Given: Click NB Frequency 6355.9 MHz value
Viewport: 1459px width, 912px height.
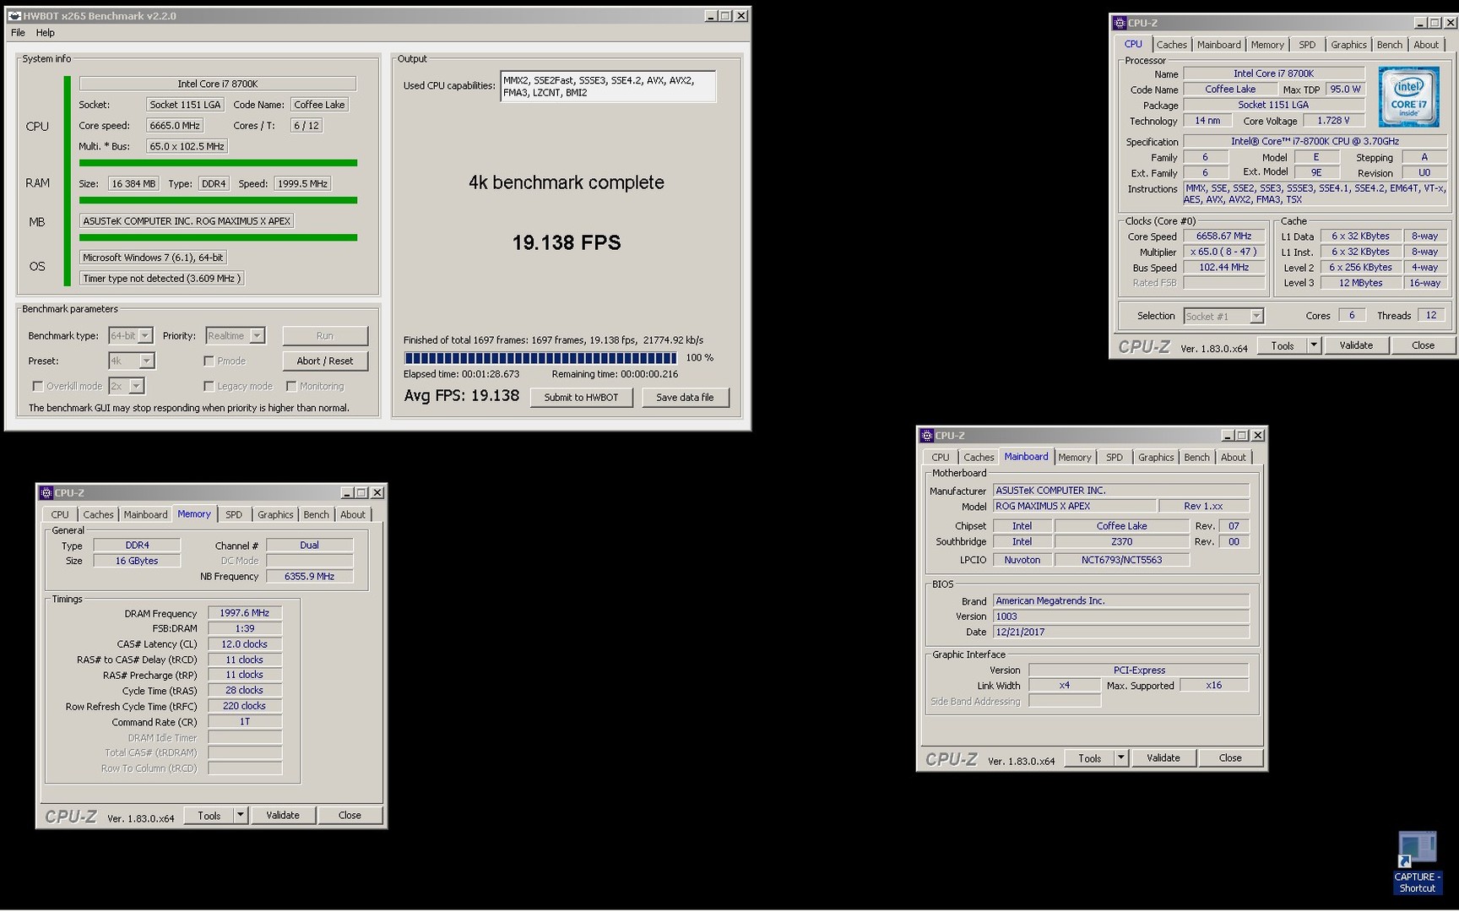Looking at the screenshot, I should (x=310, y=577).
